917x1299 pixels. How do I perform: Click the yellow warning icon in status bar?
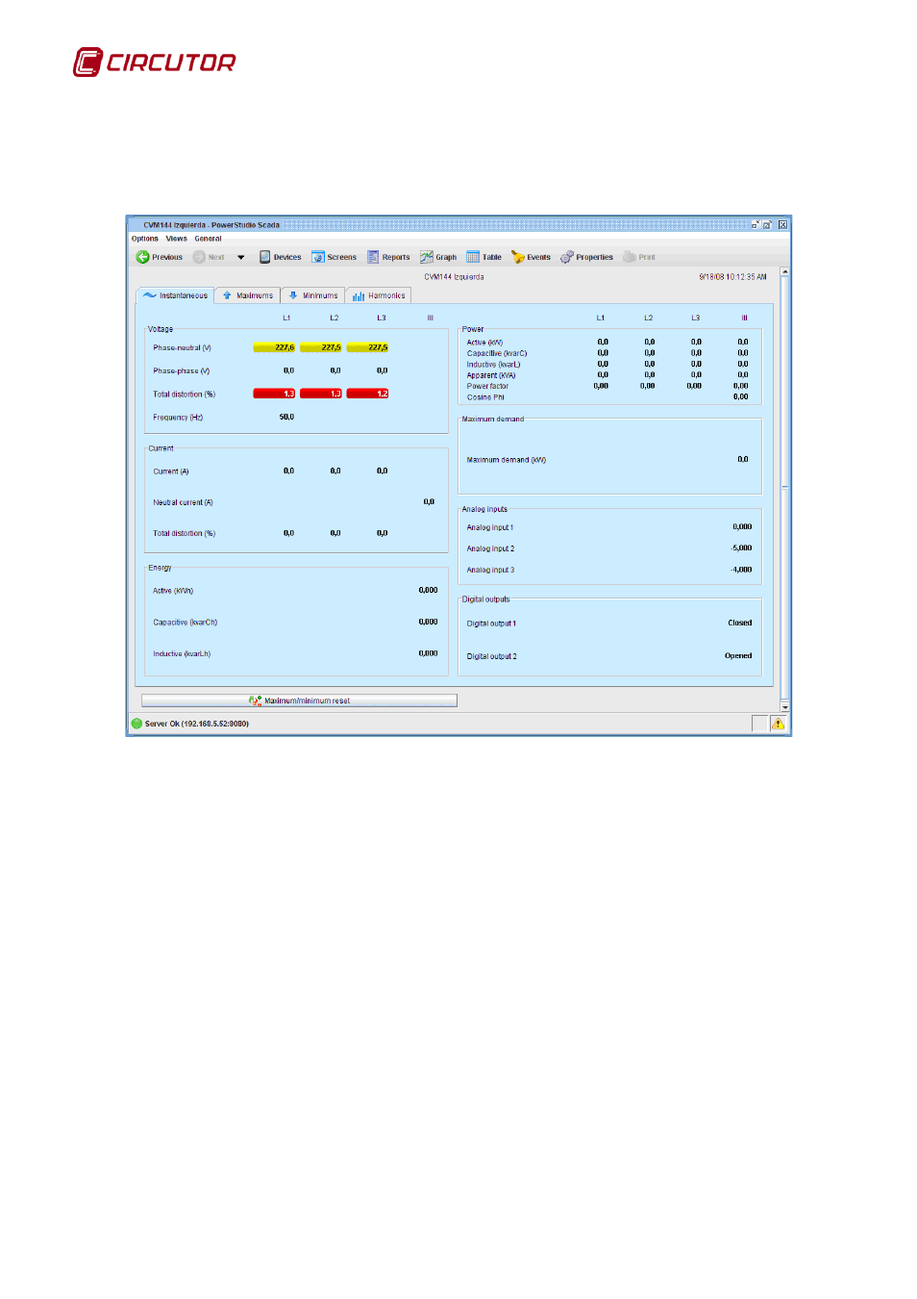tap(778, 724)
